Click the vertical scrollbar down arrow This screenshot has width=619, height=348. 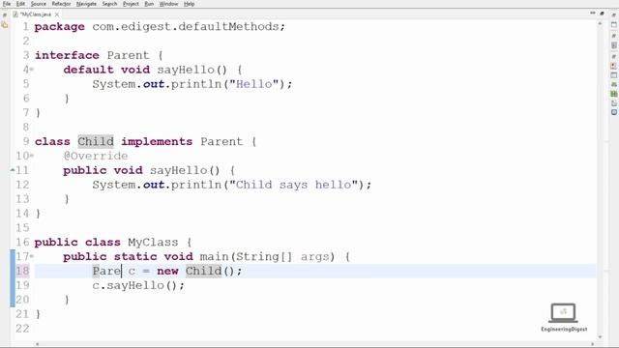point(600,337)
